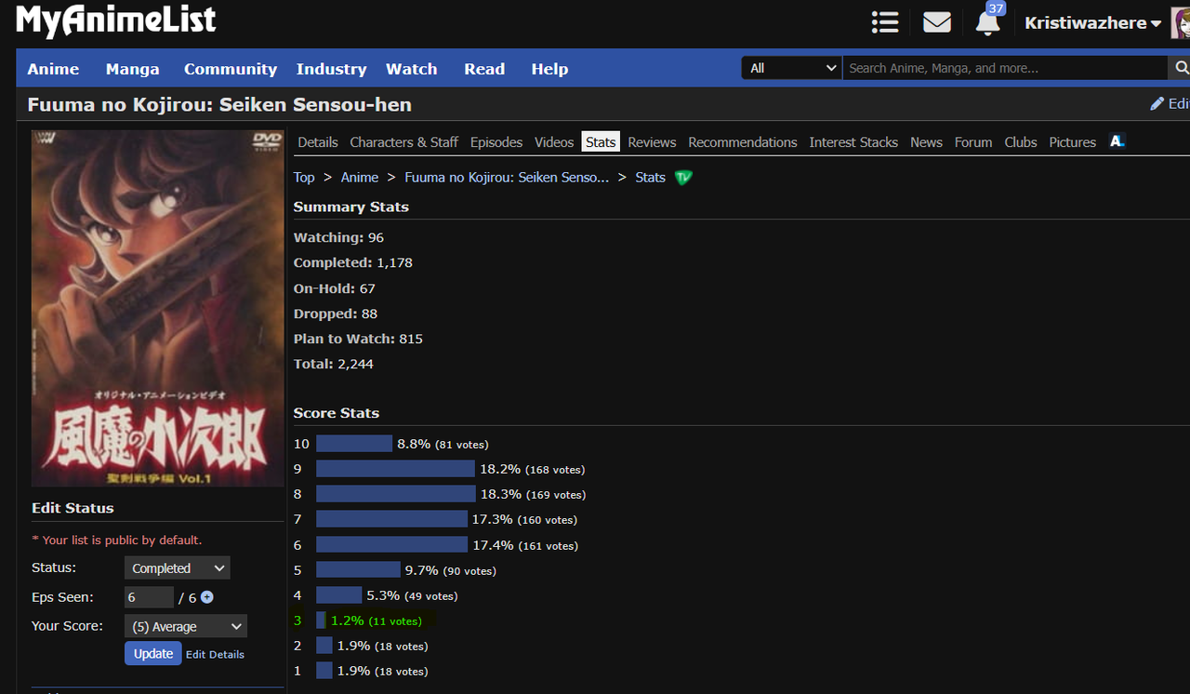This screenshot has width=1190, height=694.
Task: Click the blue Update button
Action: (x=153, y=653)
